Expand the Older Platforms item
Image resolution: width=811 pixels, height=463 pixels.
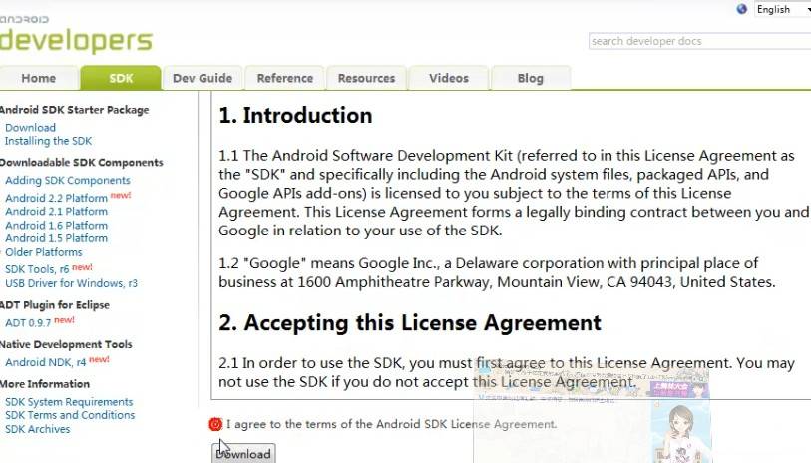pyautogui.click(x=44, y=252)
